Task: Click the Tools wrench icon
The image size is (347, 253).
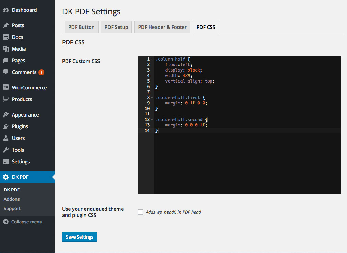Action: point(5,150)
